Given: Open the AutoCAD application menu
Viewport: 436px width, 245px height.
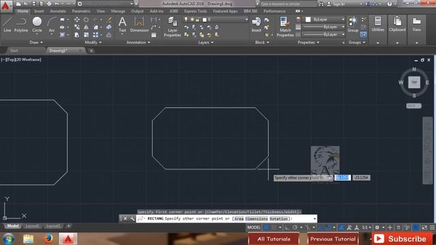Looking at the screenshot, I should (x=6, y=6).
